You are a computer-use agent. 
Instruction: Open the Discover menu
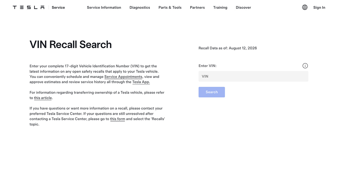(243, 7)
